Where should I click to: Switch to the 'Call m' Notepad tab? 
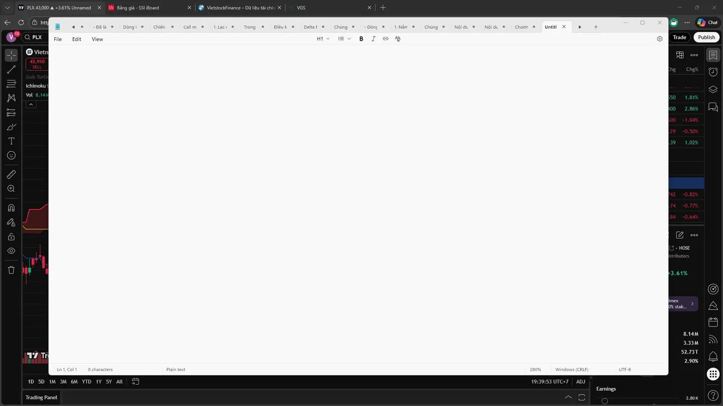193,27
